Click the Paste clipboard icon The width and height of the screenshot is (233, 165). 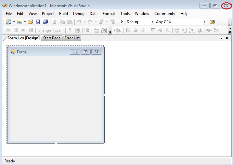pyautogui.click(x=70, y=22)
